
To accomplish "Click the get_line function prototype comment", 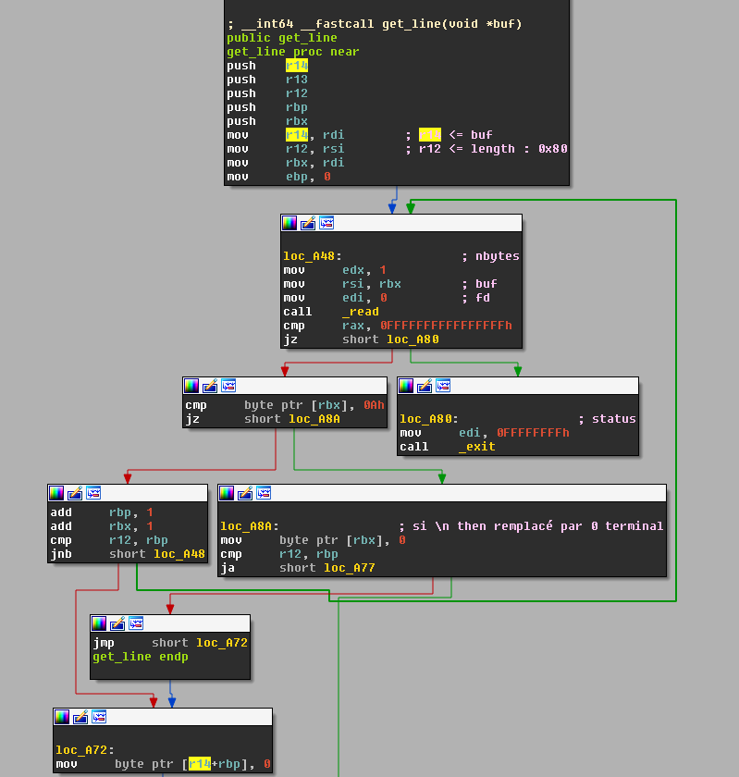I will click(375, 24).
